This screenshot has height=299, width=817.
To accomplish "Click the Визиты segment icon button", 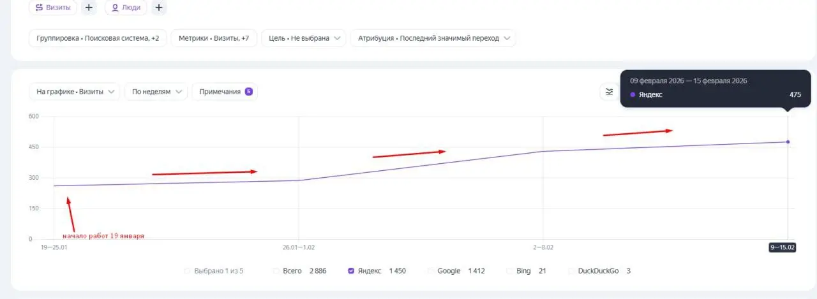I will click(x=53, y=8).
